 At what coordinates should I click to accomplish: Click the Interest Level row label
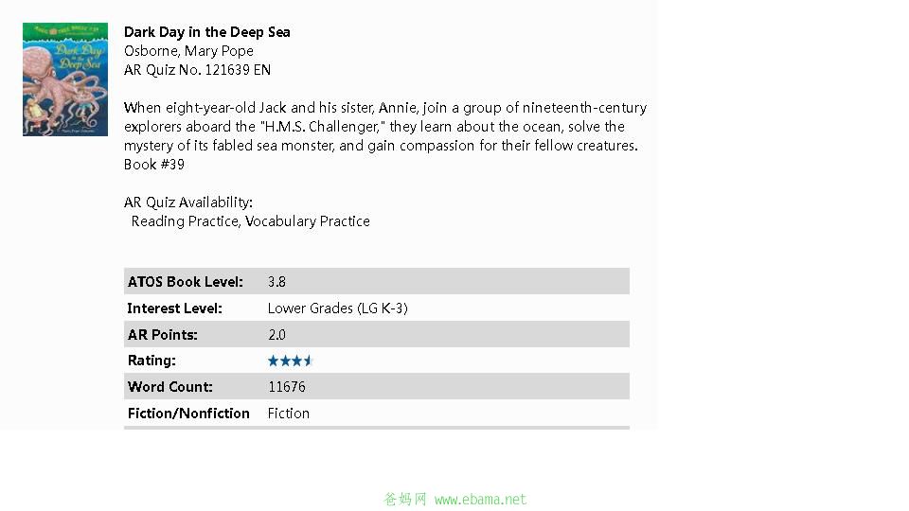[174, 308]
